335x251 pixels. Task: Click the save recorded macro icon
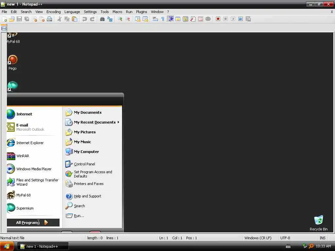[248, 19]
